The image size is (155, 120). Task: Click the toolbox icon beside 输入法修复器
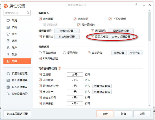tap(8, 87)
